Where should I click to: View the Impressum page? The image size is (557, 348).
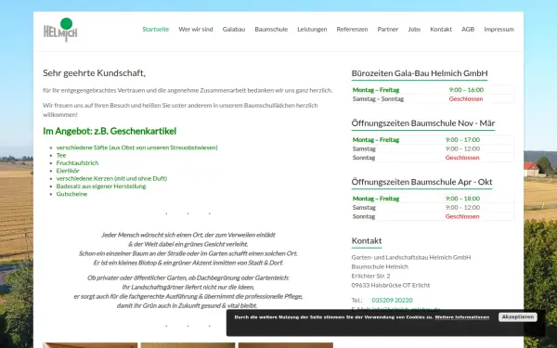[499, 29]
